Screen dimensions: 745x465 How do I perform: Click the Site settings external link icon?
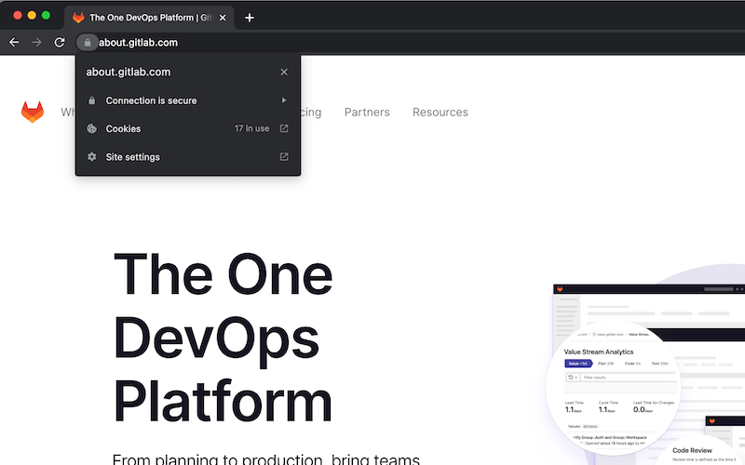284,156
